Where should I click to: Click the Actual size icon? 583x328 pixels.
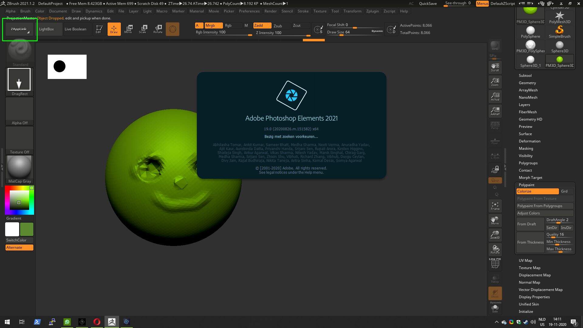(495, 96)
